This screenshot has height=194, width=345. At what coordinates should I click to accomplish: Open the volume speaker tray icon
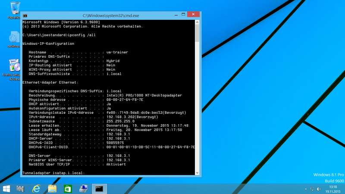(x=319, y=189)
